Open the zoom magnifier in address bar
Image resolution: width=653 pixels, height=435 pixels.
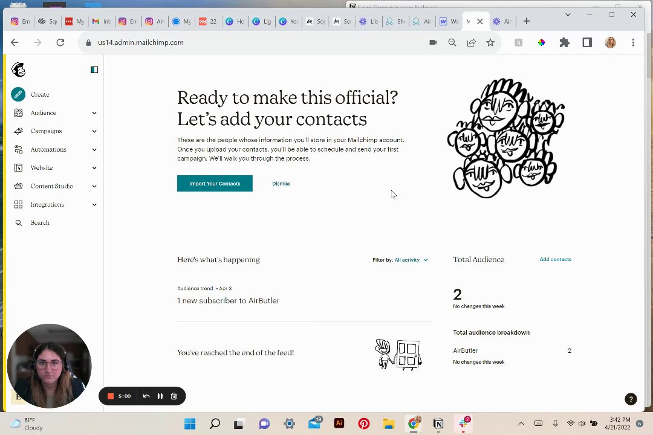click(x=452, y=42)
